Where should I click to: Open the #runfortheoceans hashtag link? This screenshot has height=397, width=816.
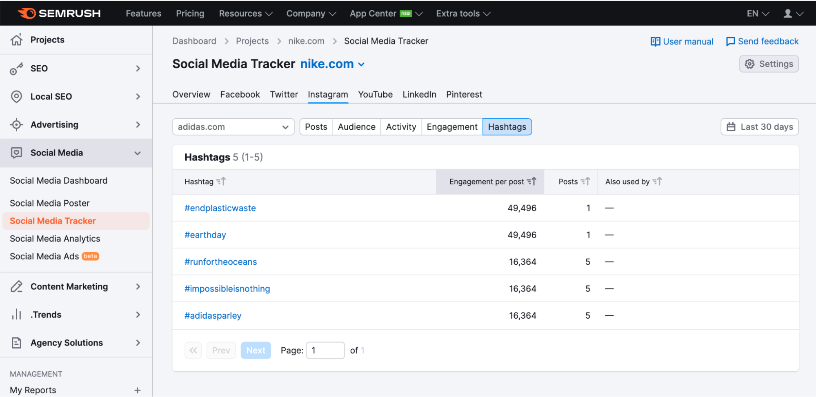point(220,262)
